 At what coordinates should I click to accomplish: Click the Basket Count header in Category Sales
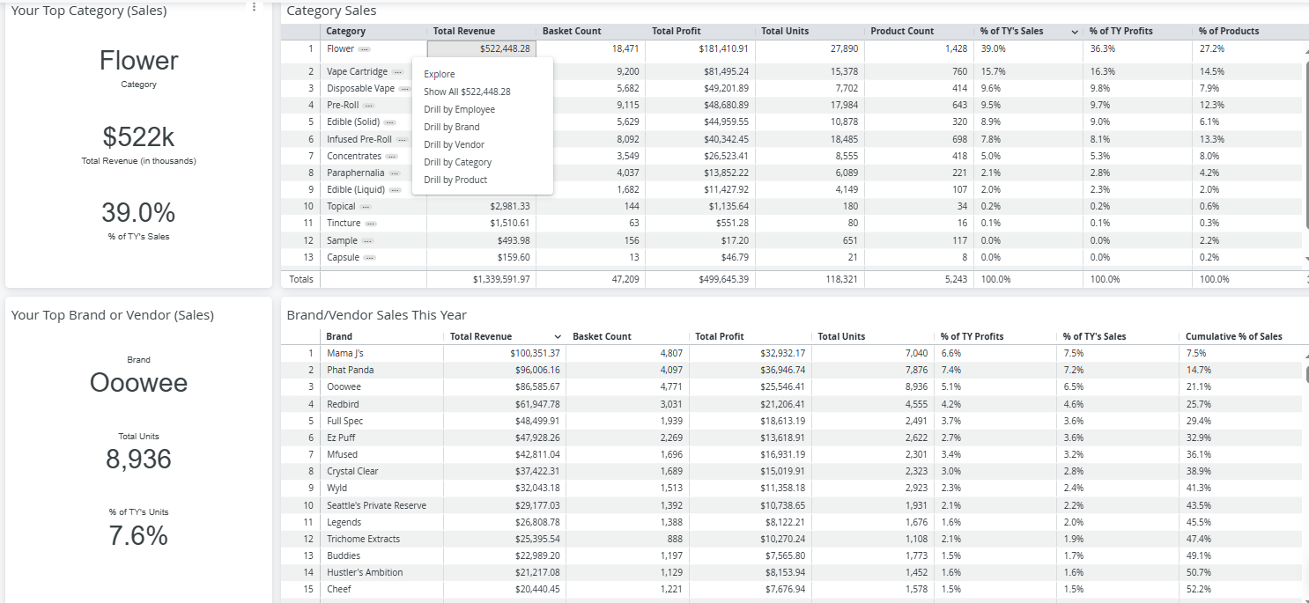pyautogui.click(x=572, y=31)
